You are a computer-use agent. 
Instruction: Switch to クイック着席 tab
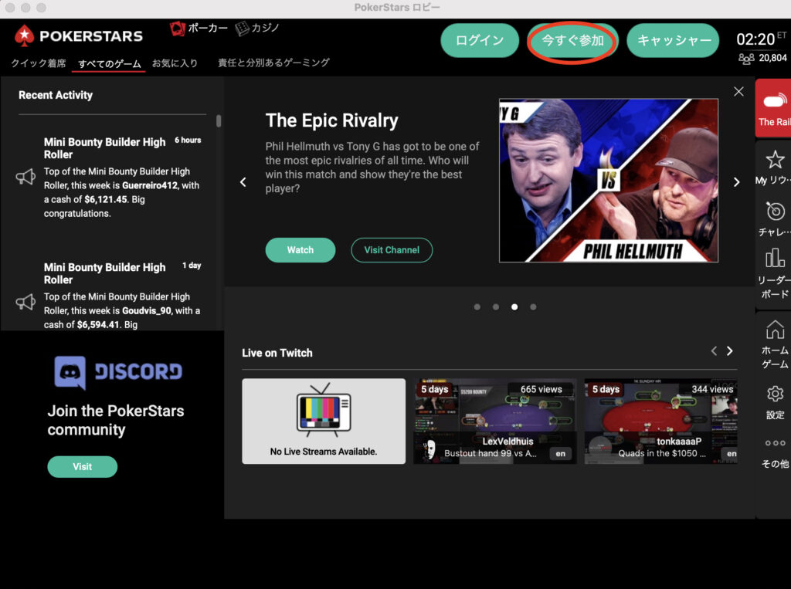tap(39, 63)
